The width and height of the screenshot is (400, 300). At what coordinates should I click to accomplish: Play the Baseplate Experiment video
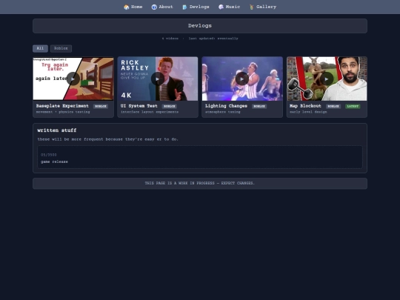73,79
